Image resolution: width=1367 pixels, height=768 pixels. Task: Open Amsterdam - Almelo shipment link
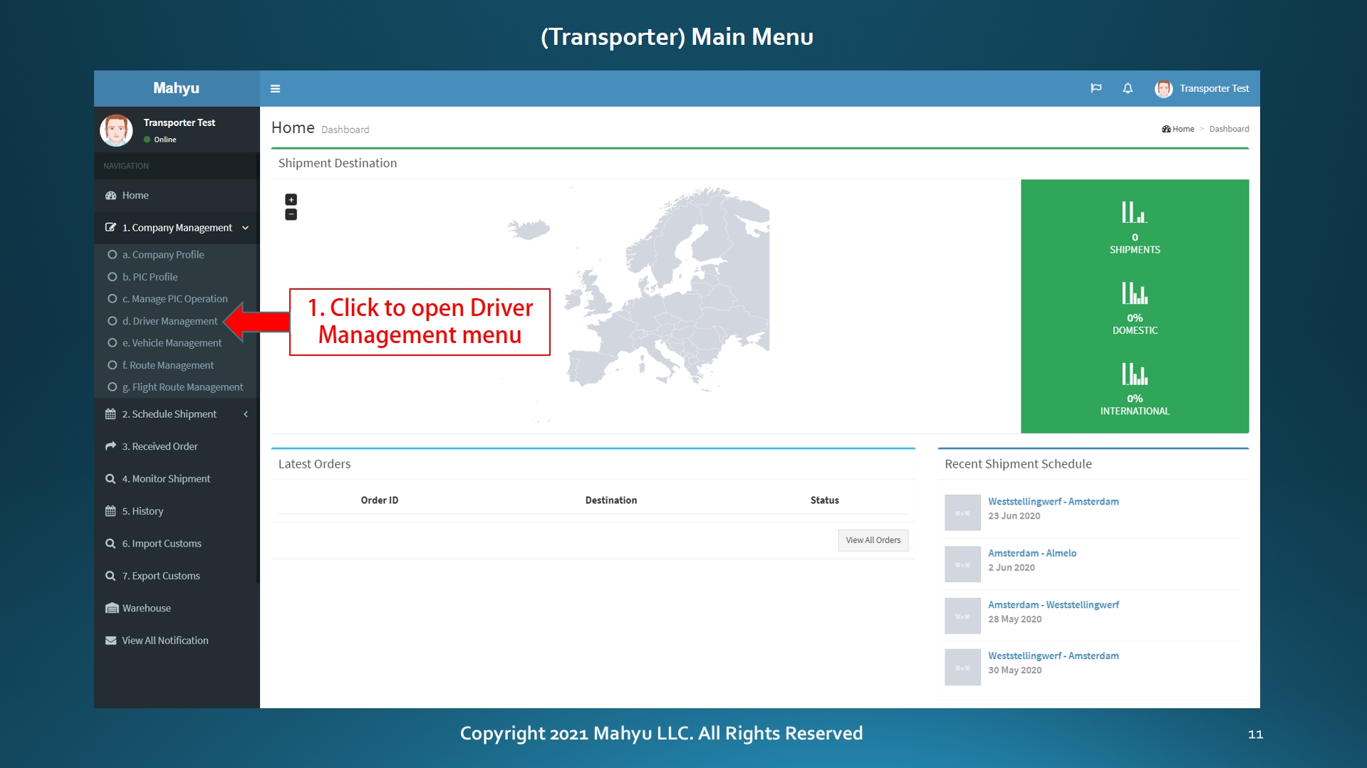[x=1031, y=553]
